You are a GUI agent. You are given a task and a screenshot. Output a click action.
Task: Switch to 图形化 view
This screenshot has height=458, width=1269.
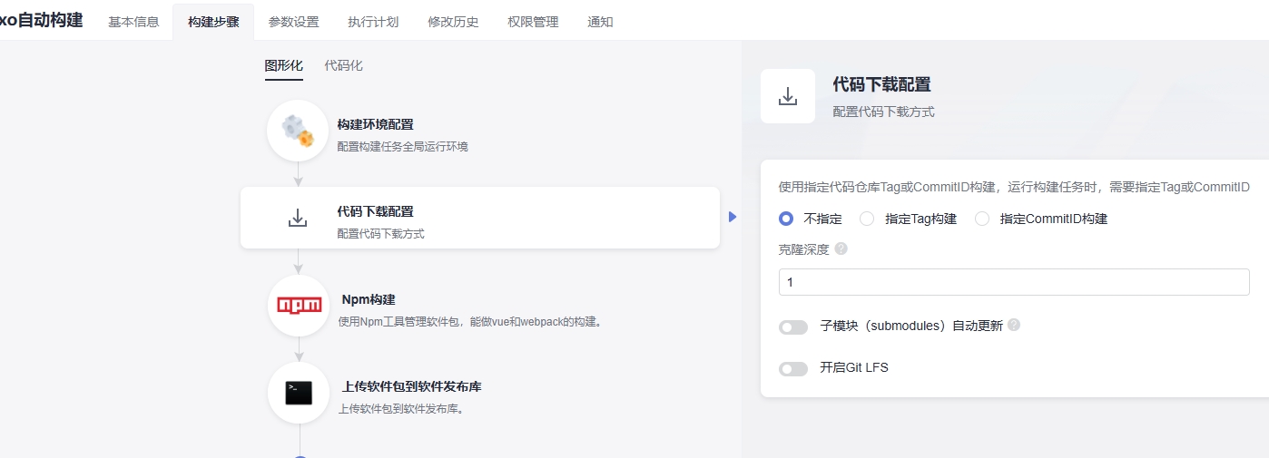[x=284, y=65]
